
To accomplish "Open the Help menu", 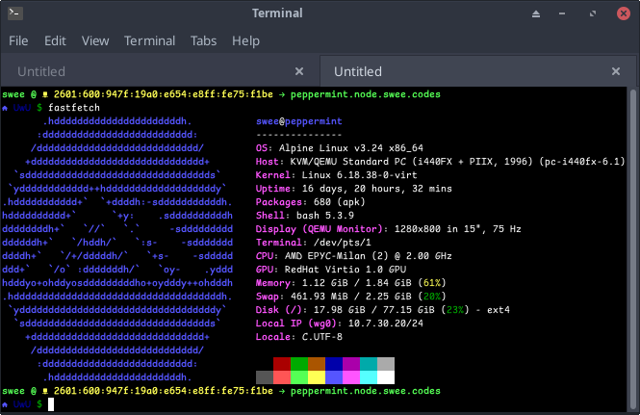I will [245, 40].
